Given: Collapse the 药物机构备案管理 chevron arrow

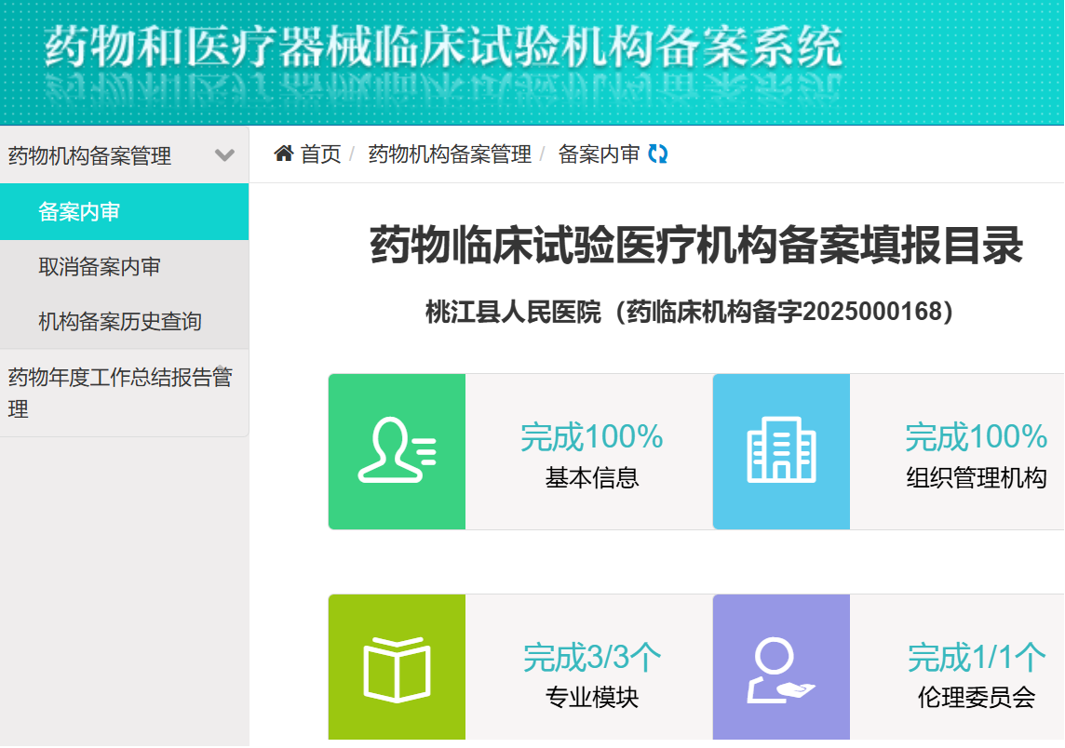Looking at the screenshot, I should click(224, 155).
